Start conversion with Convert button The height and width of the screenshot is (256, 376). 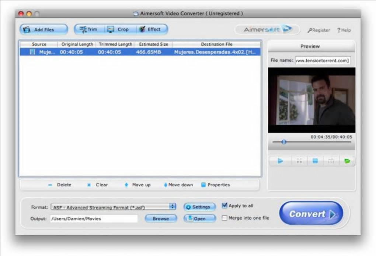tap(311, 213)
